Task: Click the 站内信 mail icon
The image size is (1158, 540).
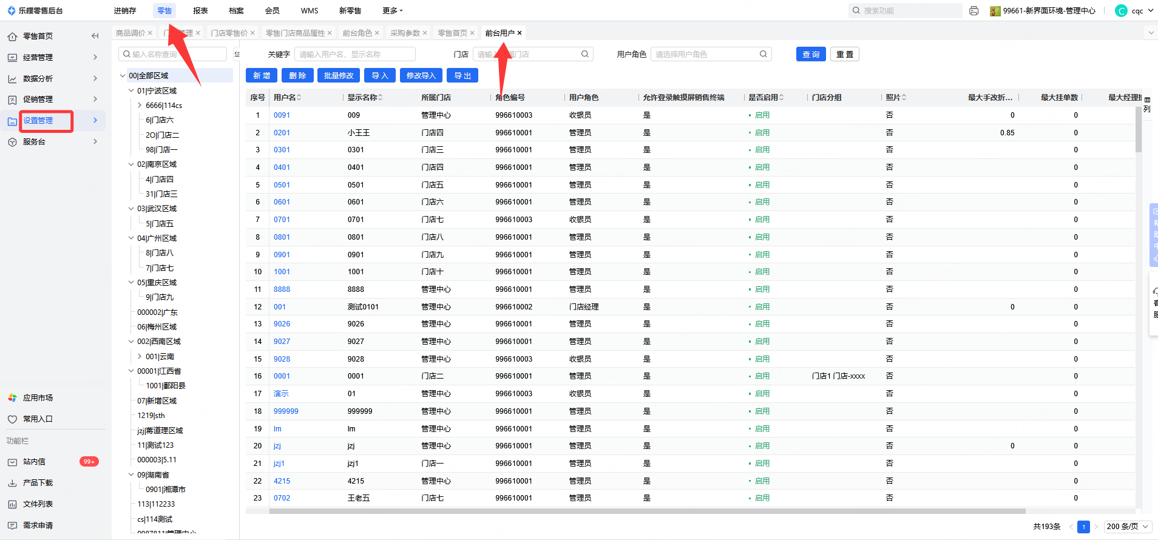Action: [12, 462]
